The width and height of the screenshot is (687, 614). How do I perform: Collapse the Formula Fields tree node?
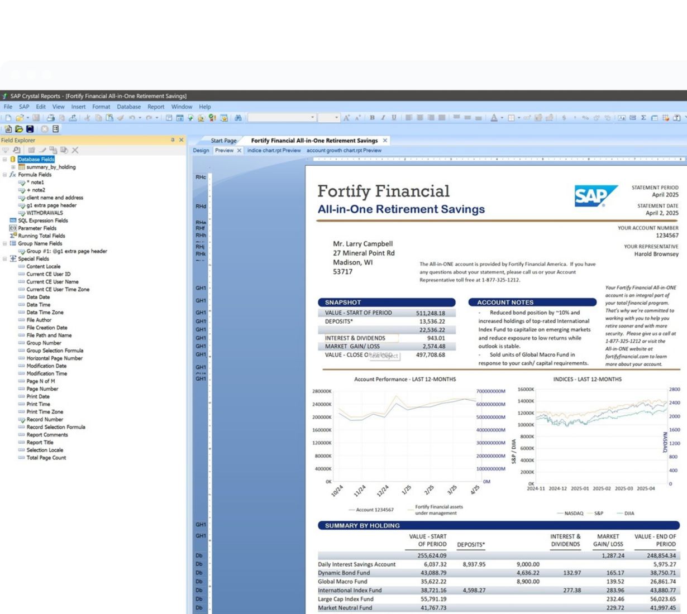pos(5,175)
